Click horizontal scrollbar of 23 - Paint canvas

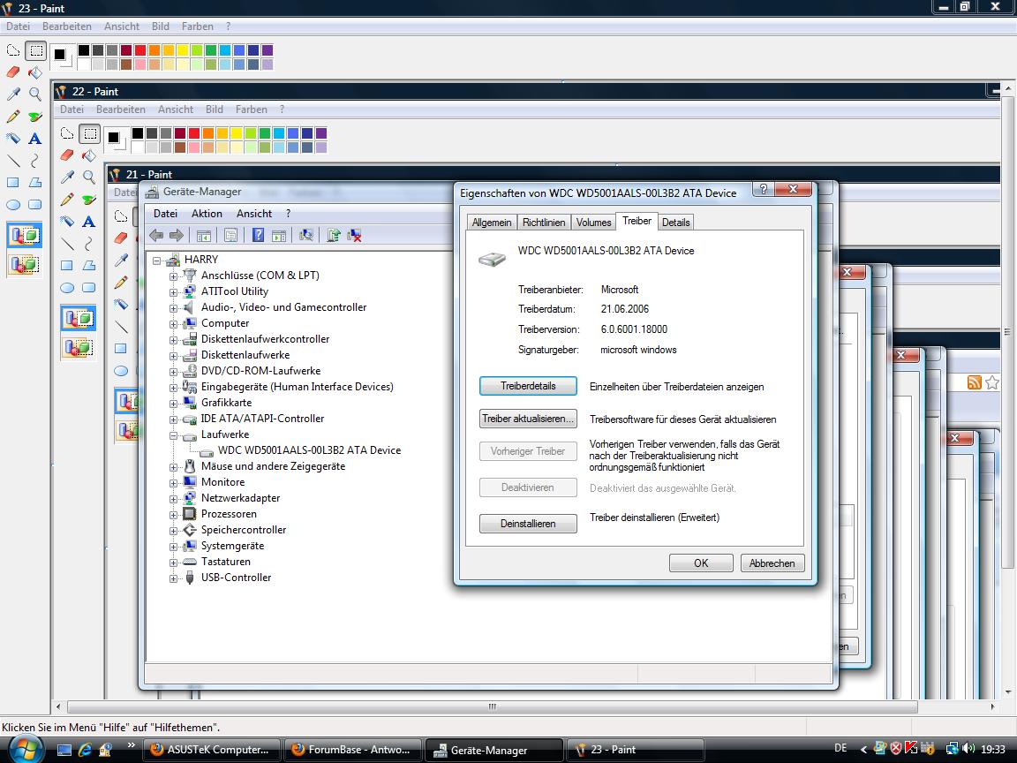493,706
